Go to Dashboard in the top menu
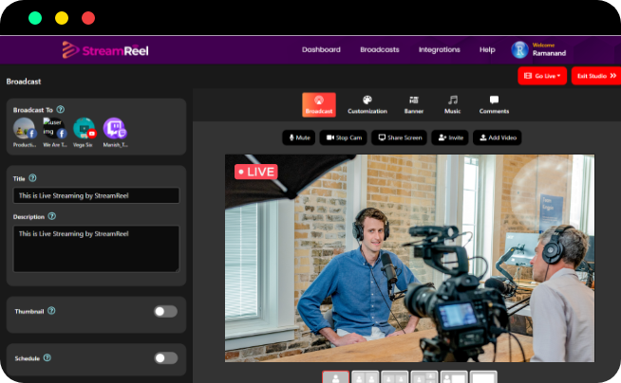The image size is (621, 383). 321,49
